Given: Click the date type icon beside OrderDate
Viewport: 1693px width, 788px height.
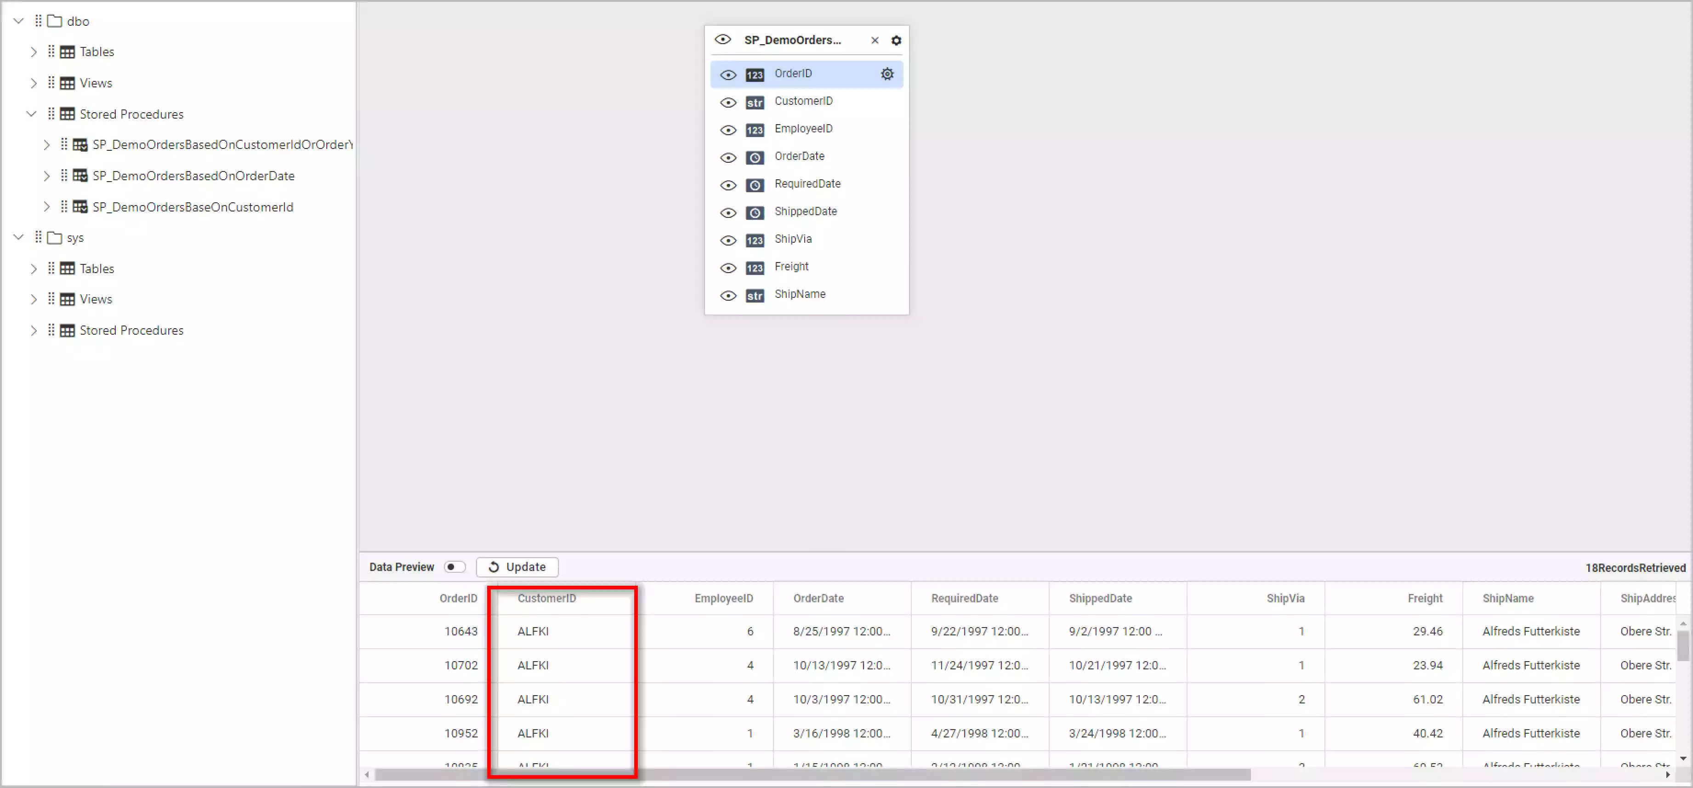Looking at the screenshot, I should tap(755, 158).
